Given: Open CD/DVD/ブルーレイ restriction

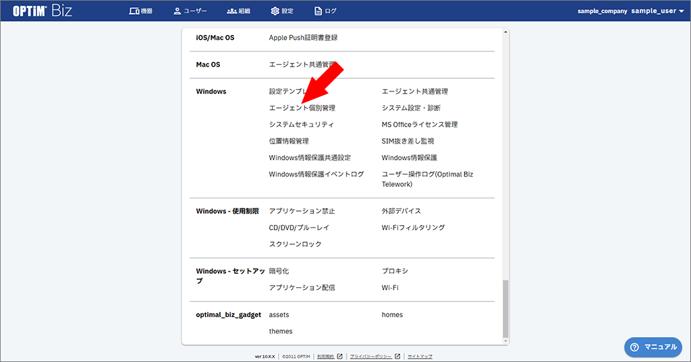Looking at the screenshot, I should coord(299,228).
